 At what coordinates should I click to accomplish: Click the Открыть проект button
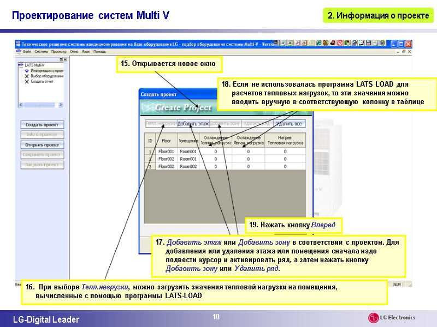[42, 145]
